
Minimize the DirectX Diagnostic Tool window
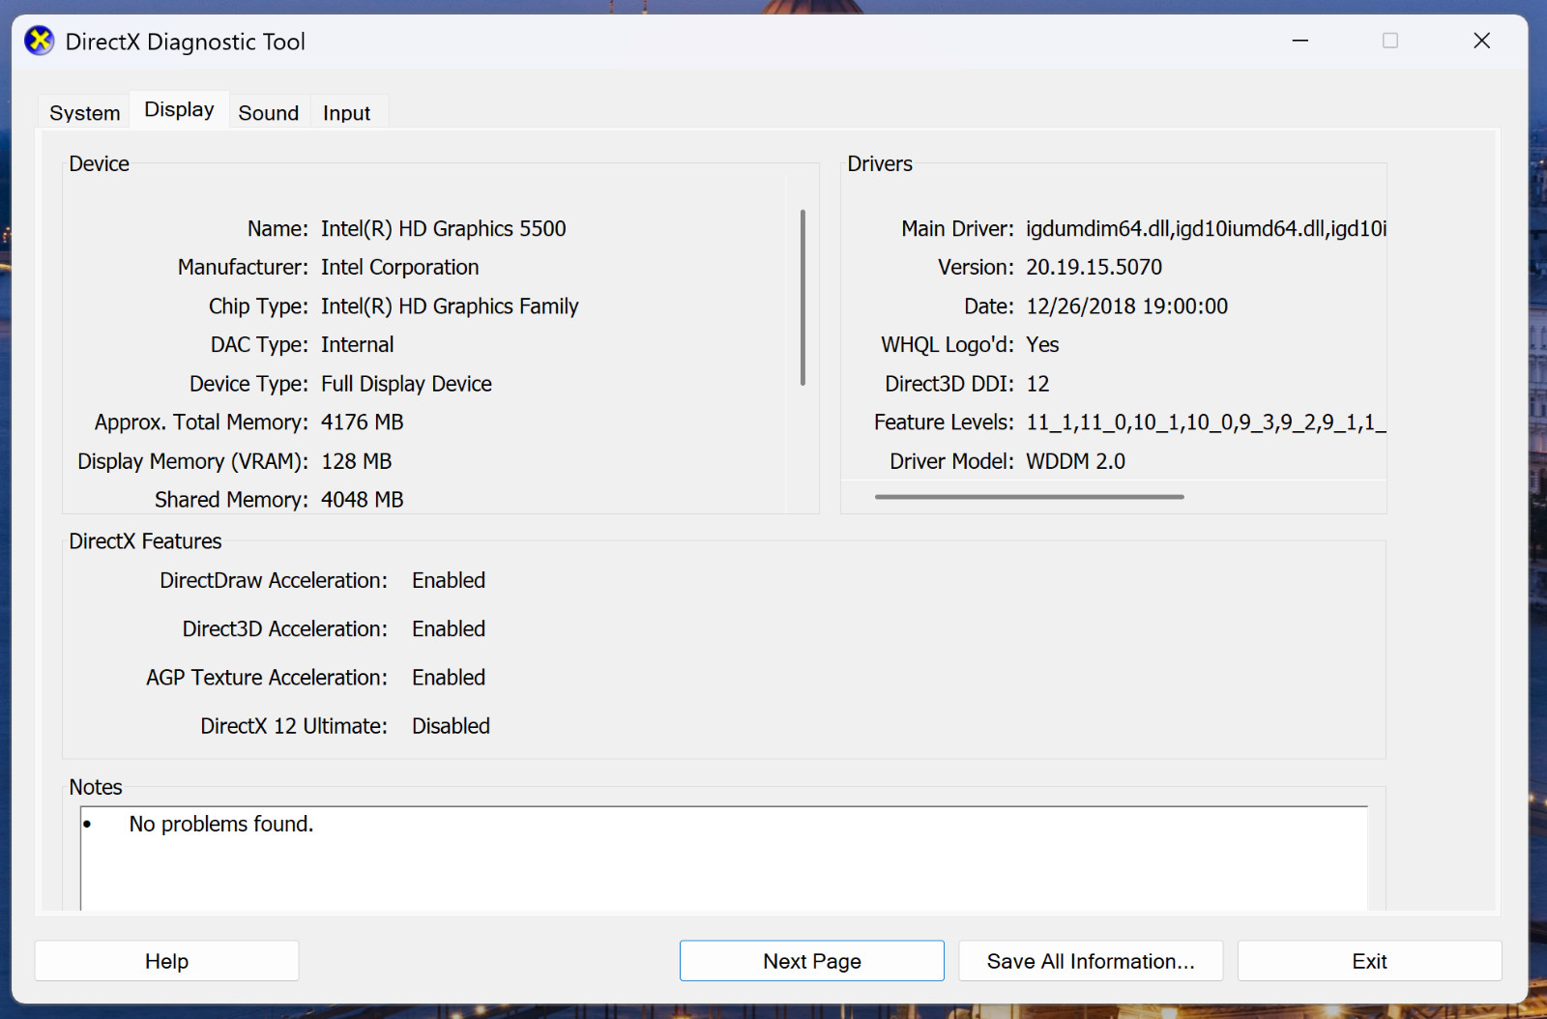tap(1300, 41)
